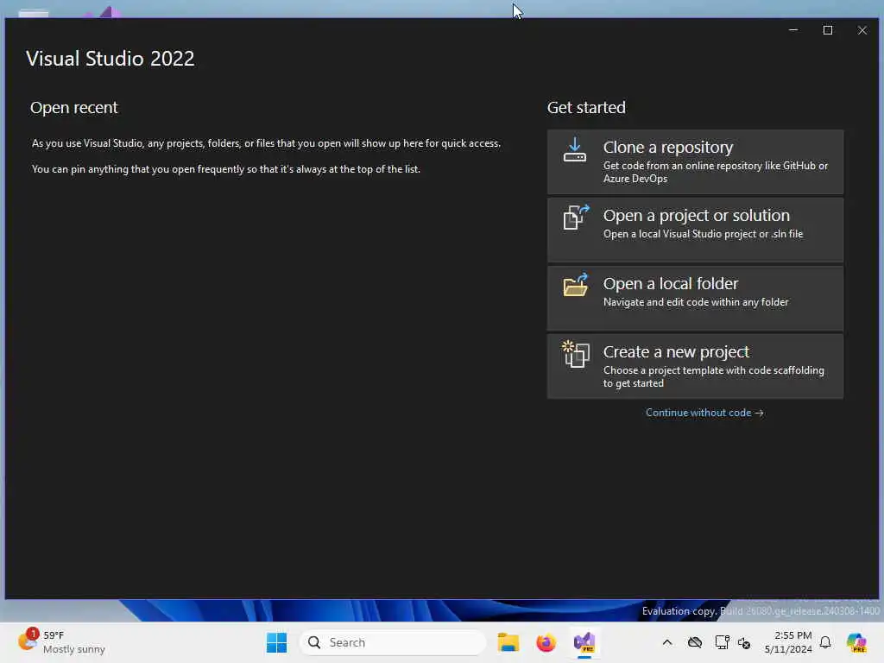Viewport: 884px width, 663px height.
Task: Close the Visual Studio 2022 window
Action: tap(862, 30)
